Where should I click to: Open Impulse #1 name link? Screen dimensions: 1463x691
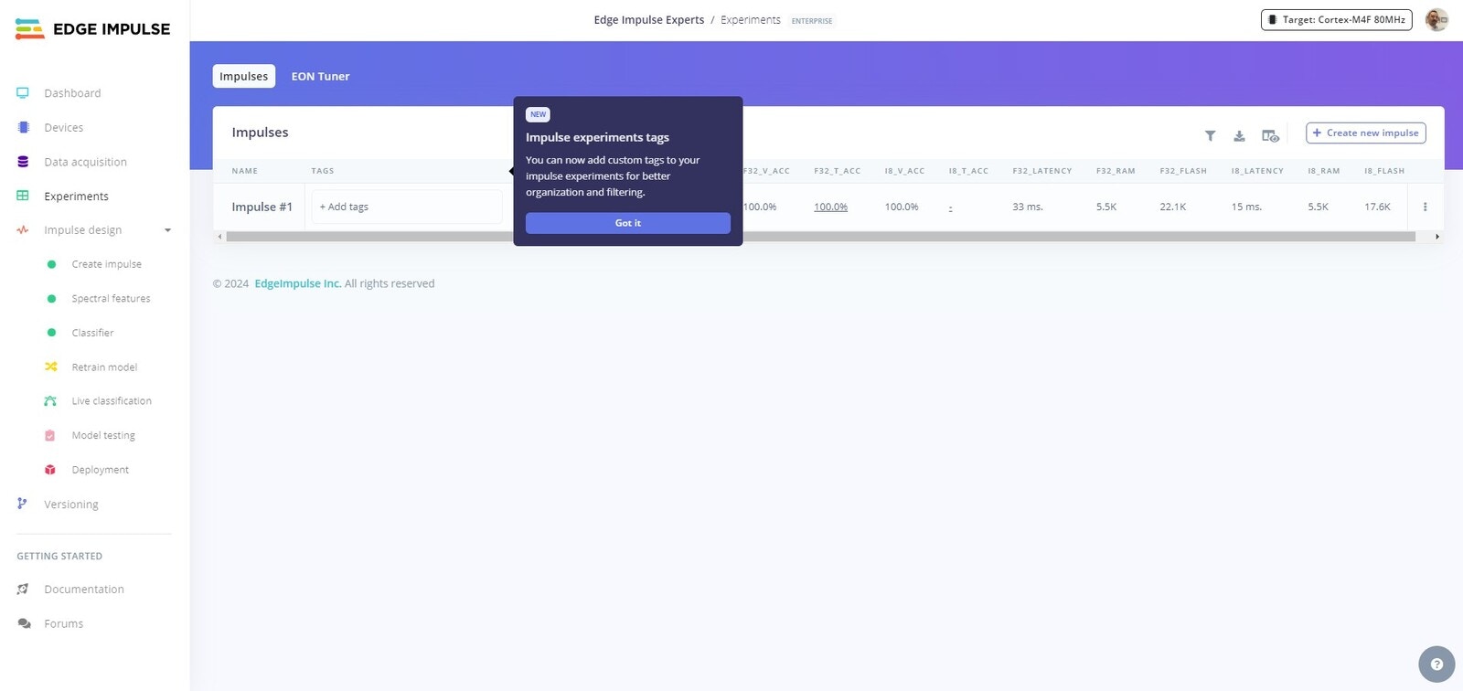point(262,207)
